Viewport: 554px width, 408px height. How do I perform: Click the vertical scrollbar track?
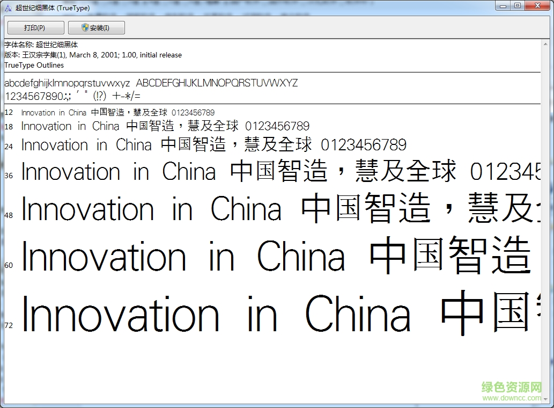click(546, 221)
